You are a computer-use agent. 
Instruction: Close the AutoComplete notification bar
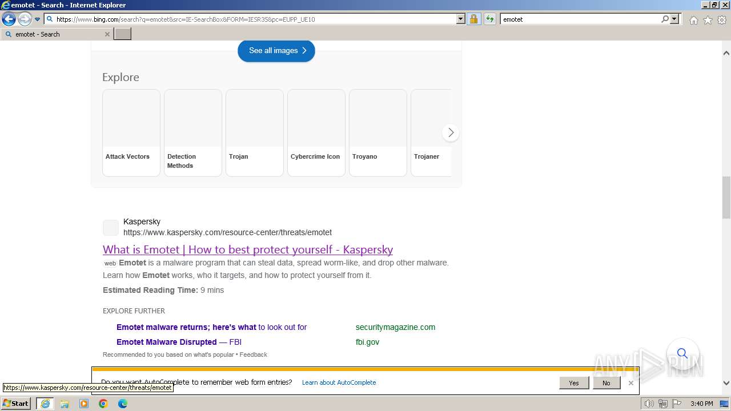tap(630, 383)
